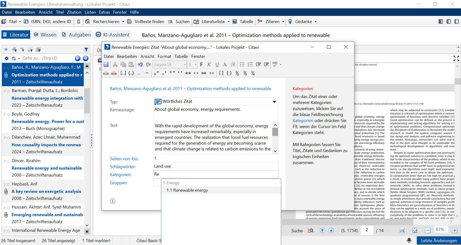Open the Typ dropdown showing Wörtliches Zitat
The width and height of the screenshot is (461, 245).
click(274, 102)
